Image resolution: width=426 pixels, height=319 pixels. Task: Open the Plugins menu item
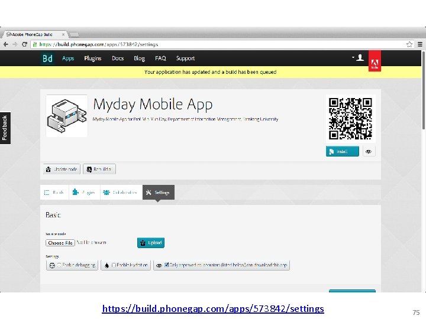(93, 58)
